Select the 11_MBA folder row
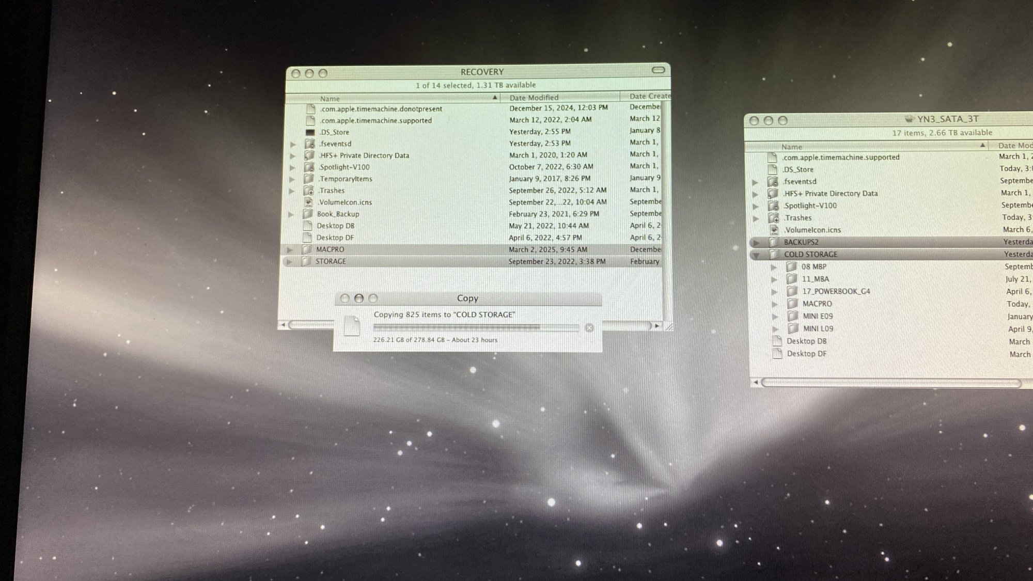The image size is (1033, 581). pyautogui.click(x=815, y=279)
